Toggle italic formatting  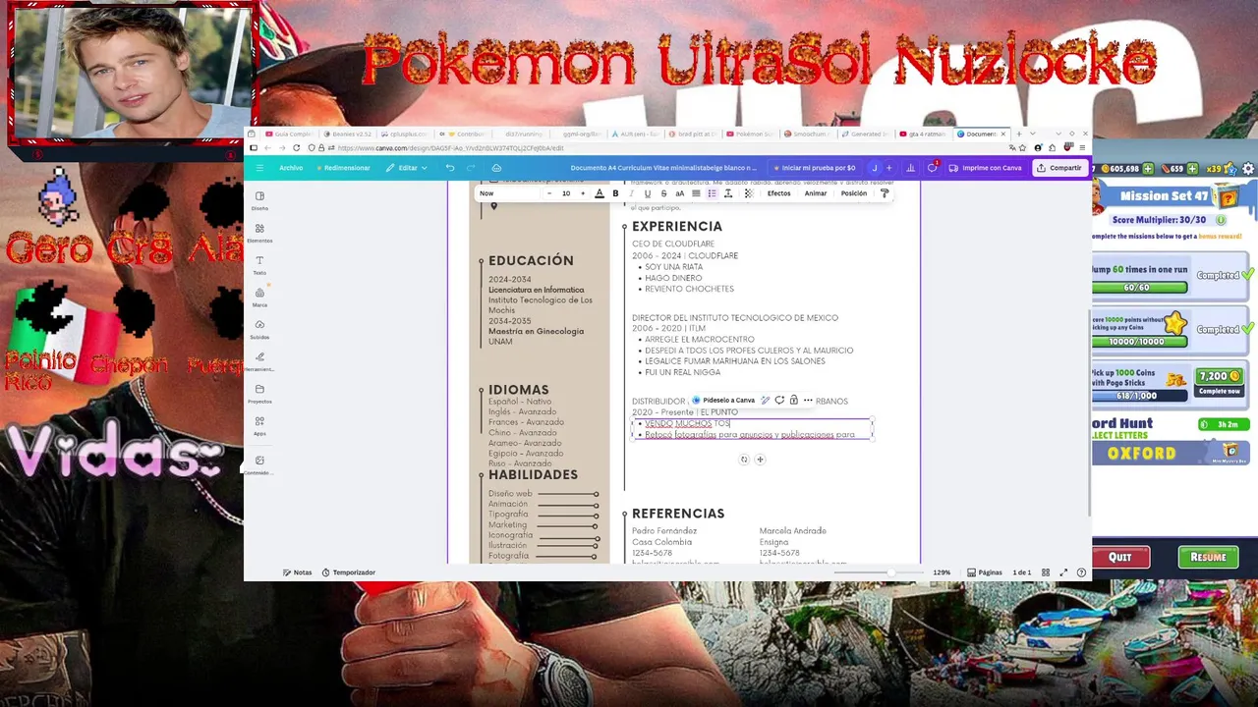click(631, 193)
